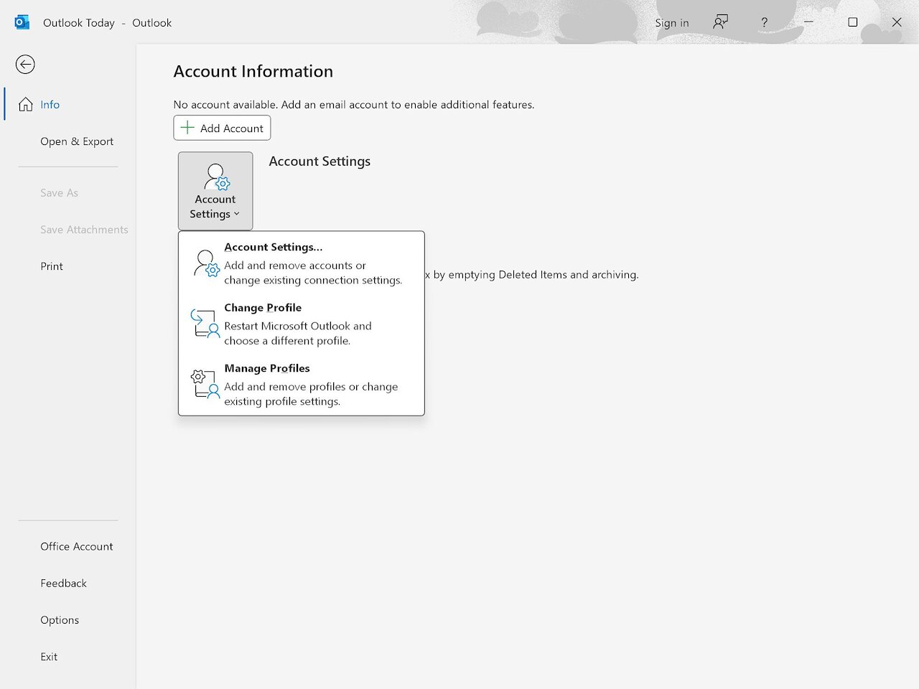Image resolution: width=919 pixels, height=689 pixels.
Task: Click the Change Profile restart icon
Action: [x=203, y=324]
